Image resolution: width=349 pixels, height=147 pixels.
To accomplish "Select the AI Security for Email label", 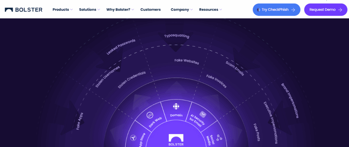I will (197, 120).
